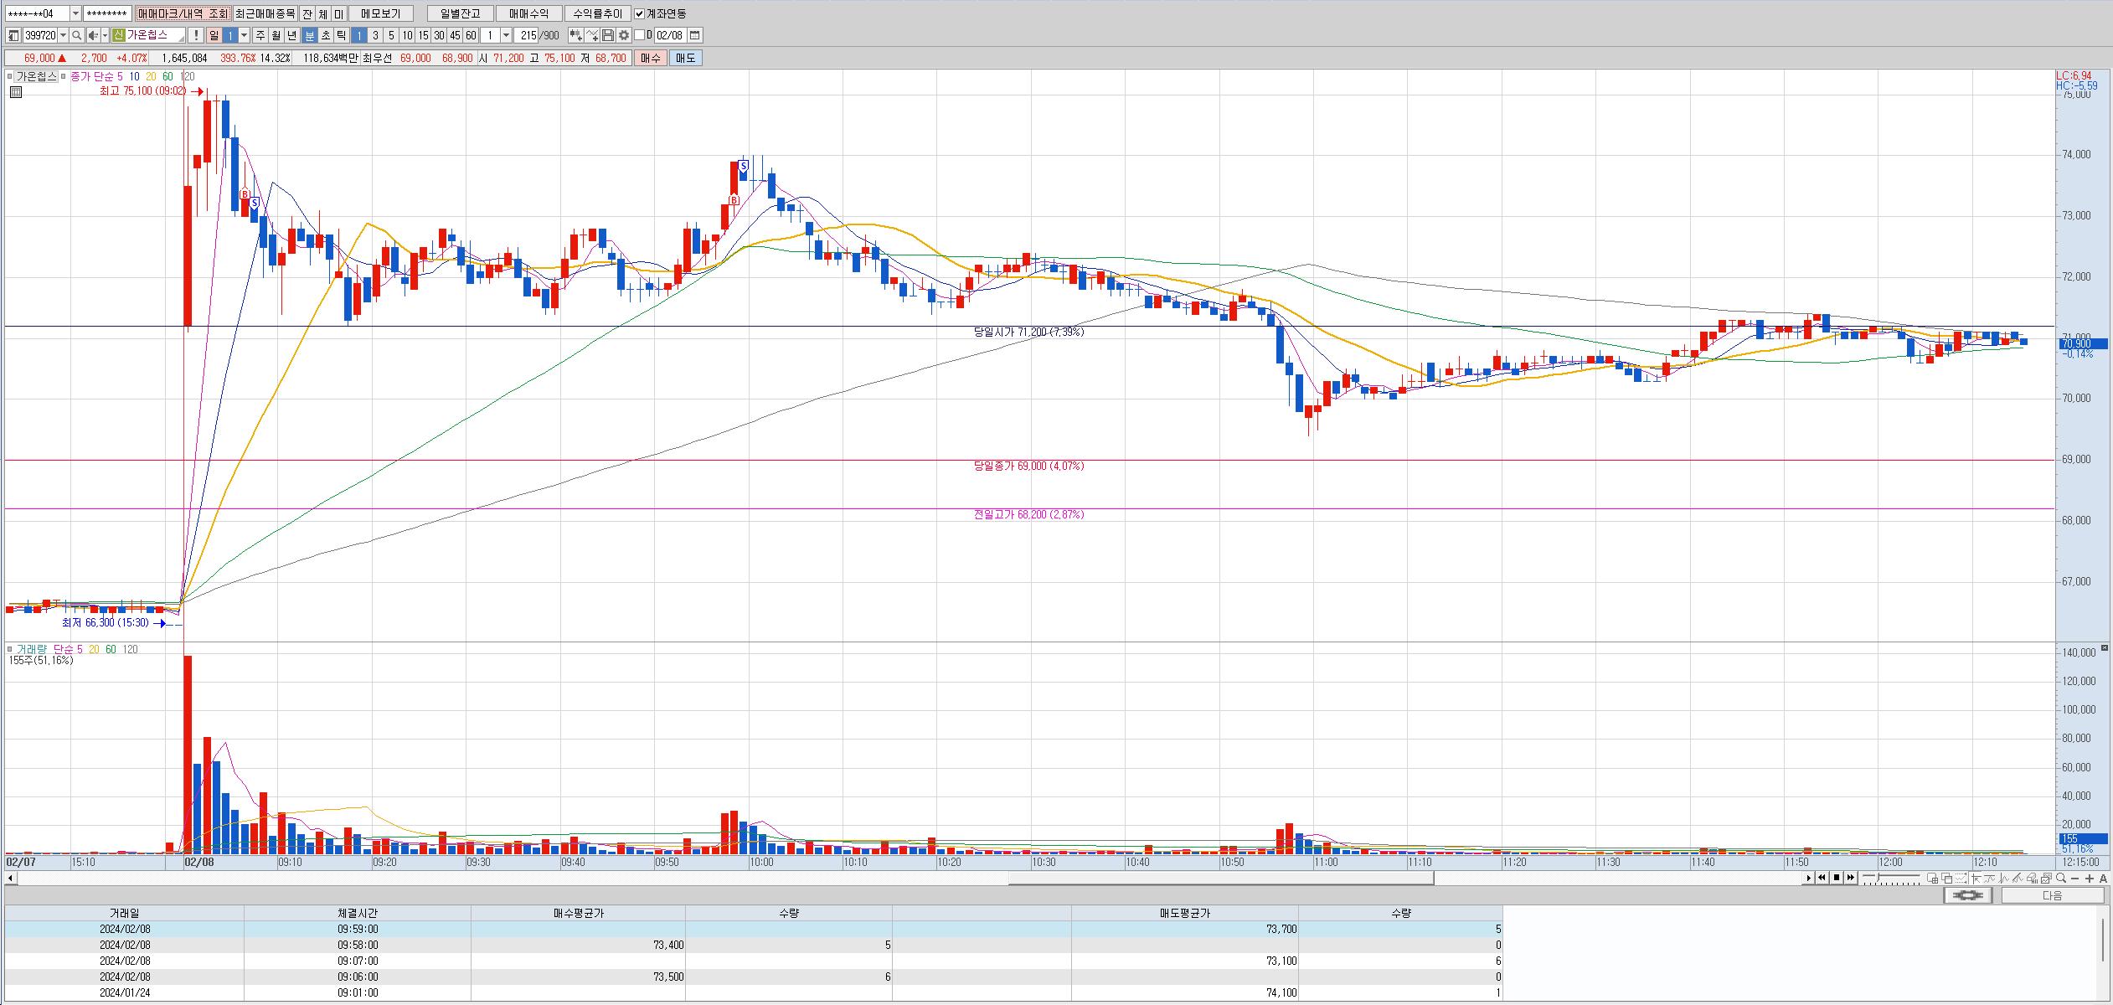Open the chart settings gear icon
This screenshot has height=1005, width=2113.
click(624, 35)
